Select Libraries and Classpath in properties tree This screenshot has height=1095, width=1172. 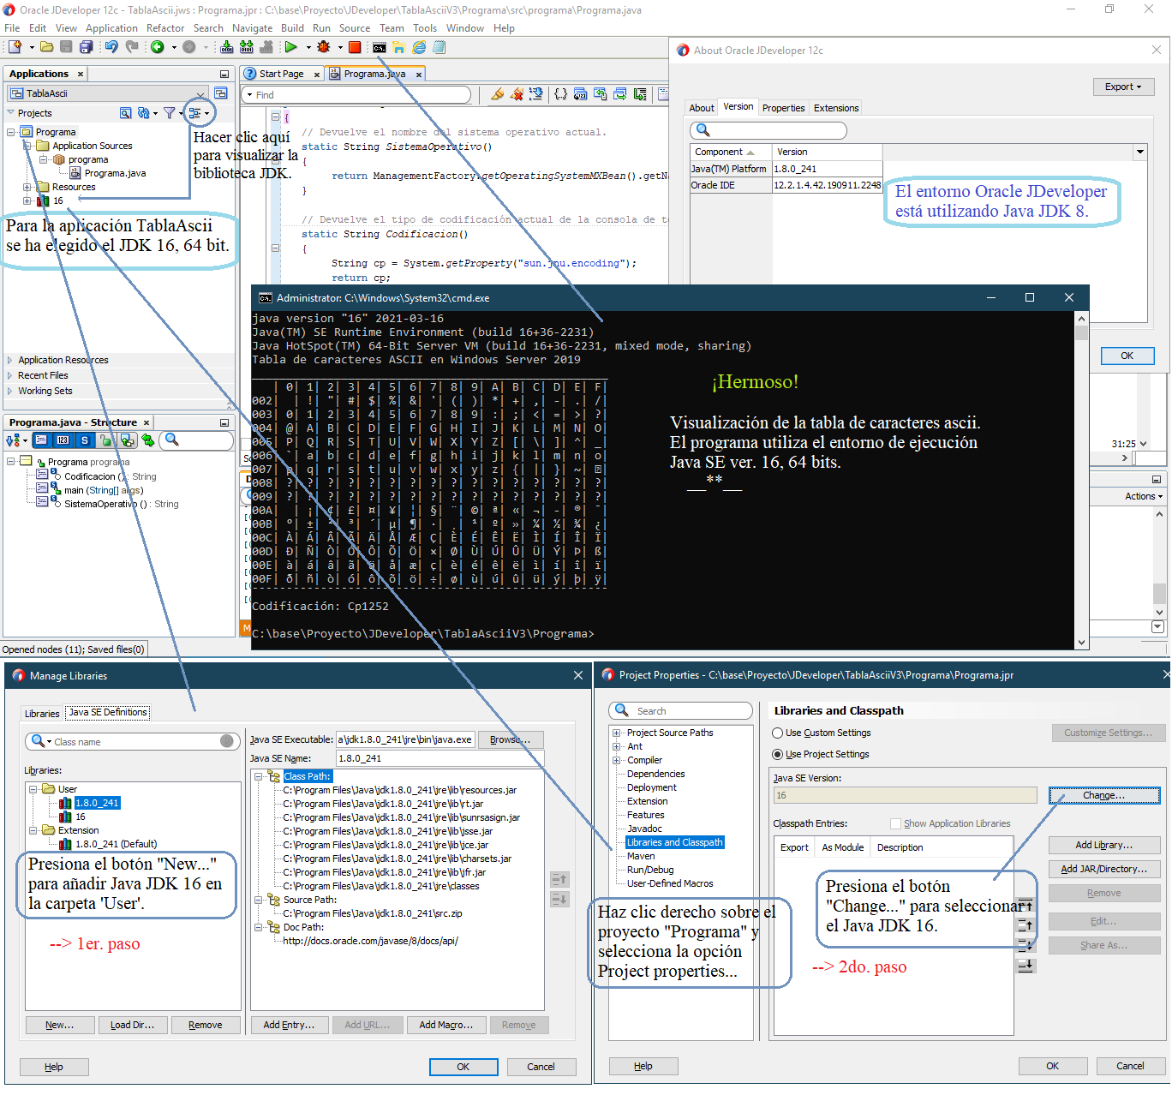pyautogui.click(x=674, y=843)
